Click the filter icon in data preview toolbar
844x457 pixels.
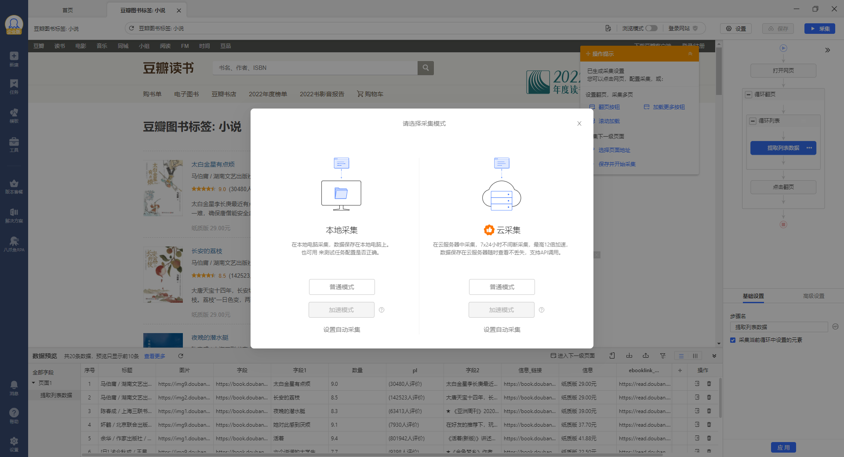[x=663, y=356]
